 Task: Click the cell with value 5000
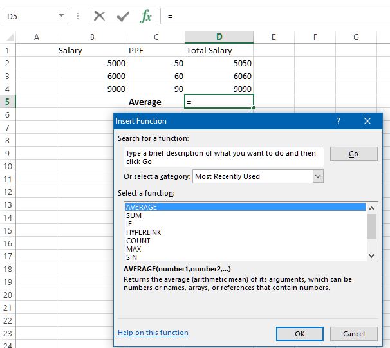pos(92,63)
